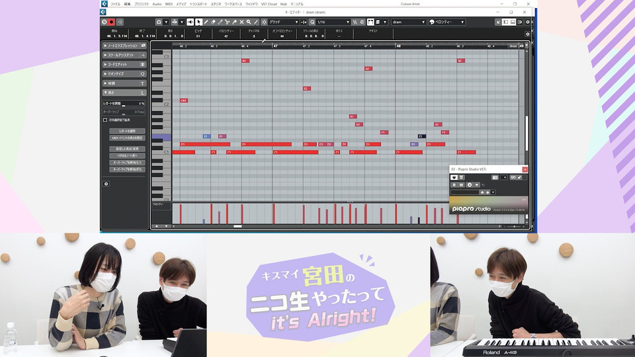Click the ruler at bar 47

[275, 46]
